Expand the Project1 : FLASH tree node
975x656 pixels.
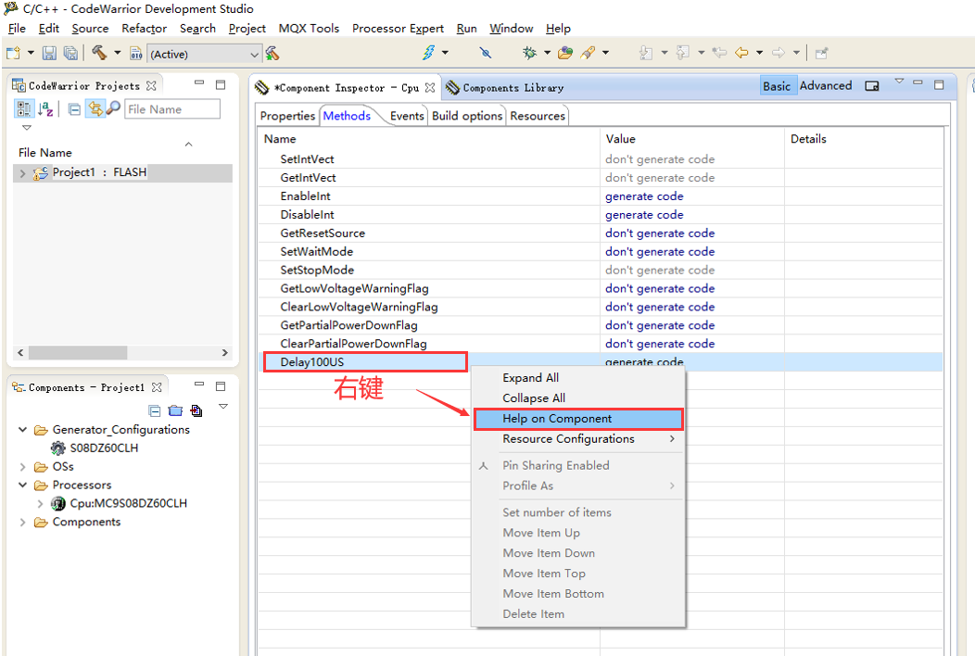click(22, 173)
